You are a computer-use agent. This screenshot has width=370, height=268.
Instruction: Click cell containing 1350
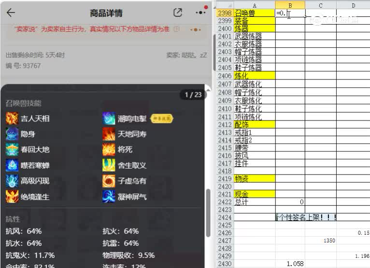tap(321, 241)
